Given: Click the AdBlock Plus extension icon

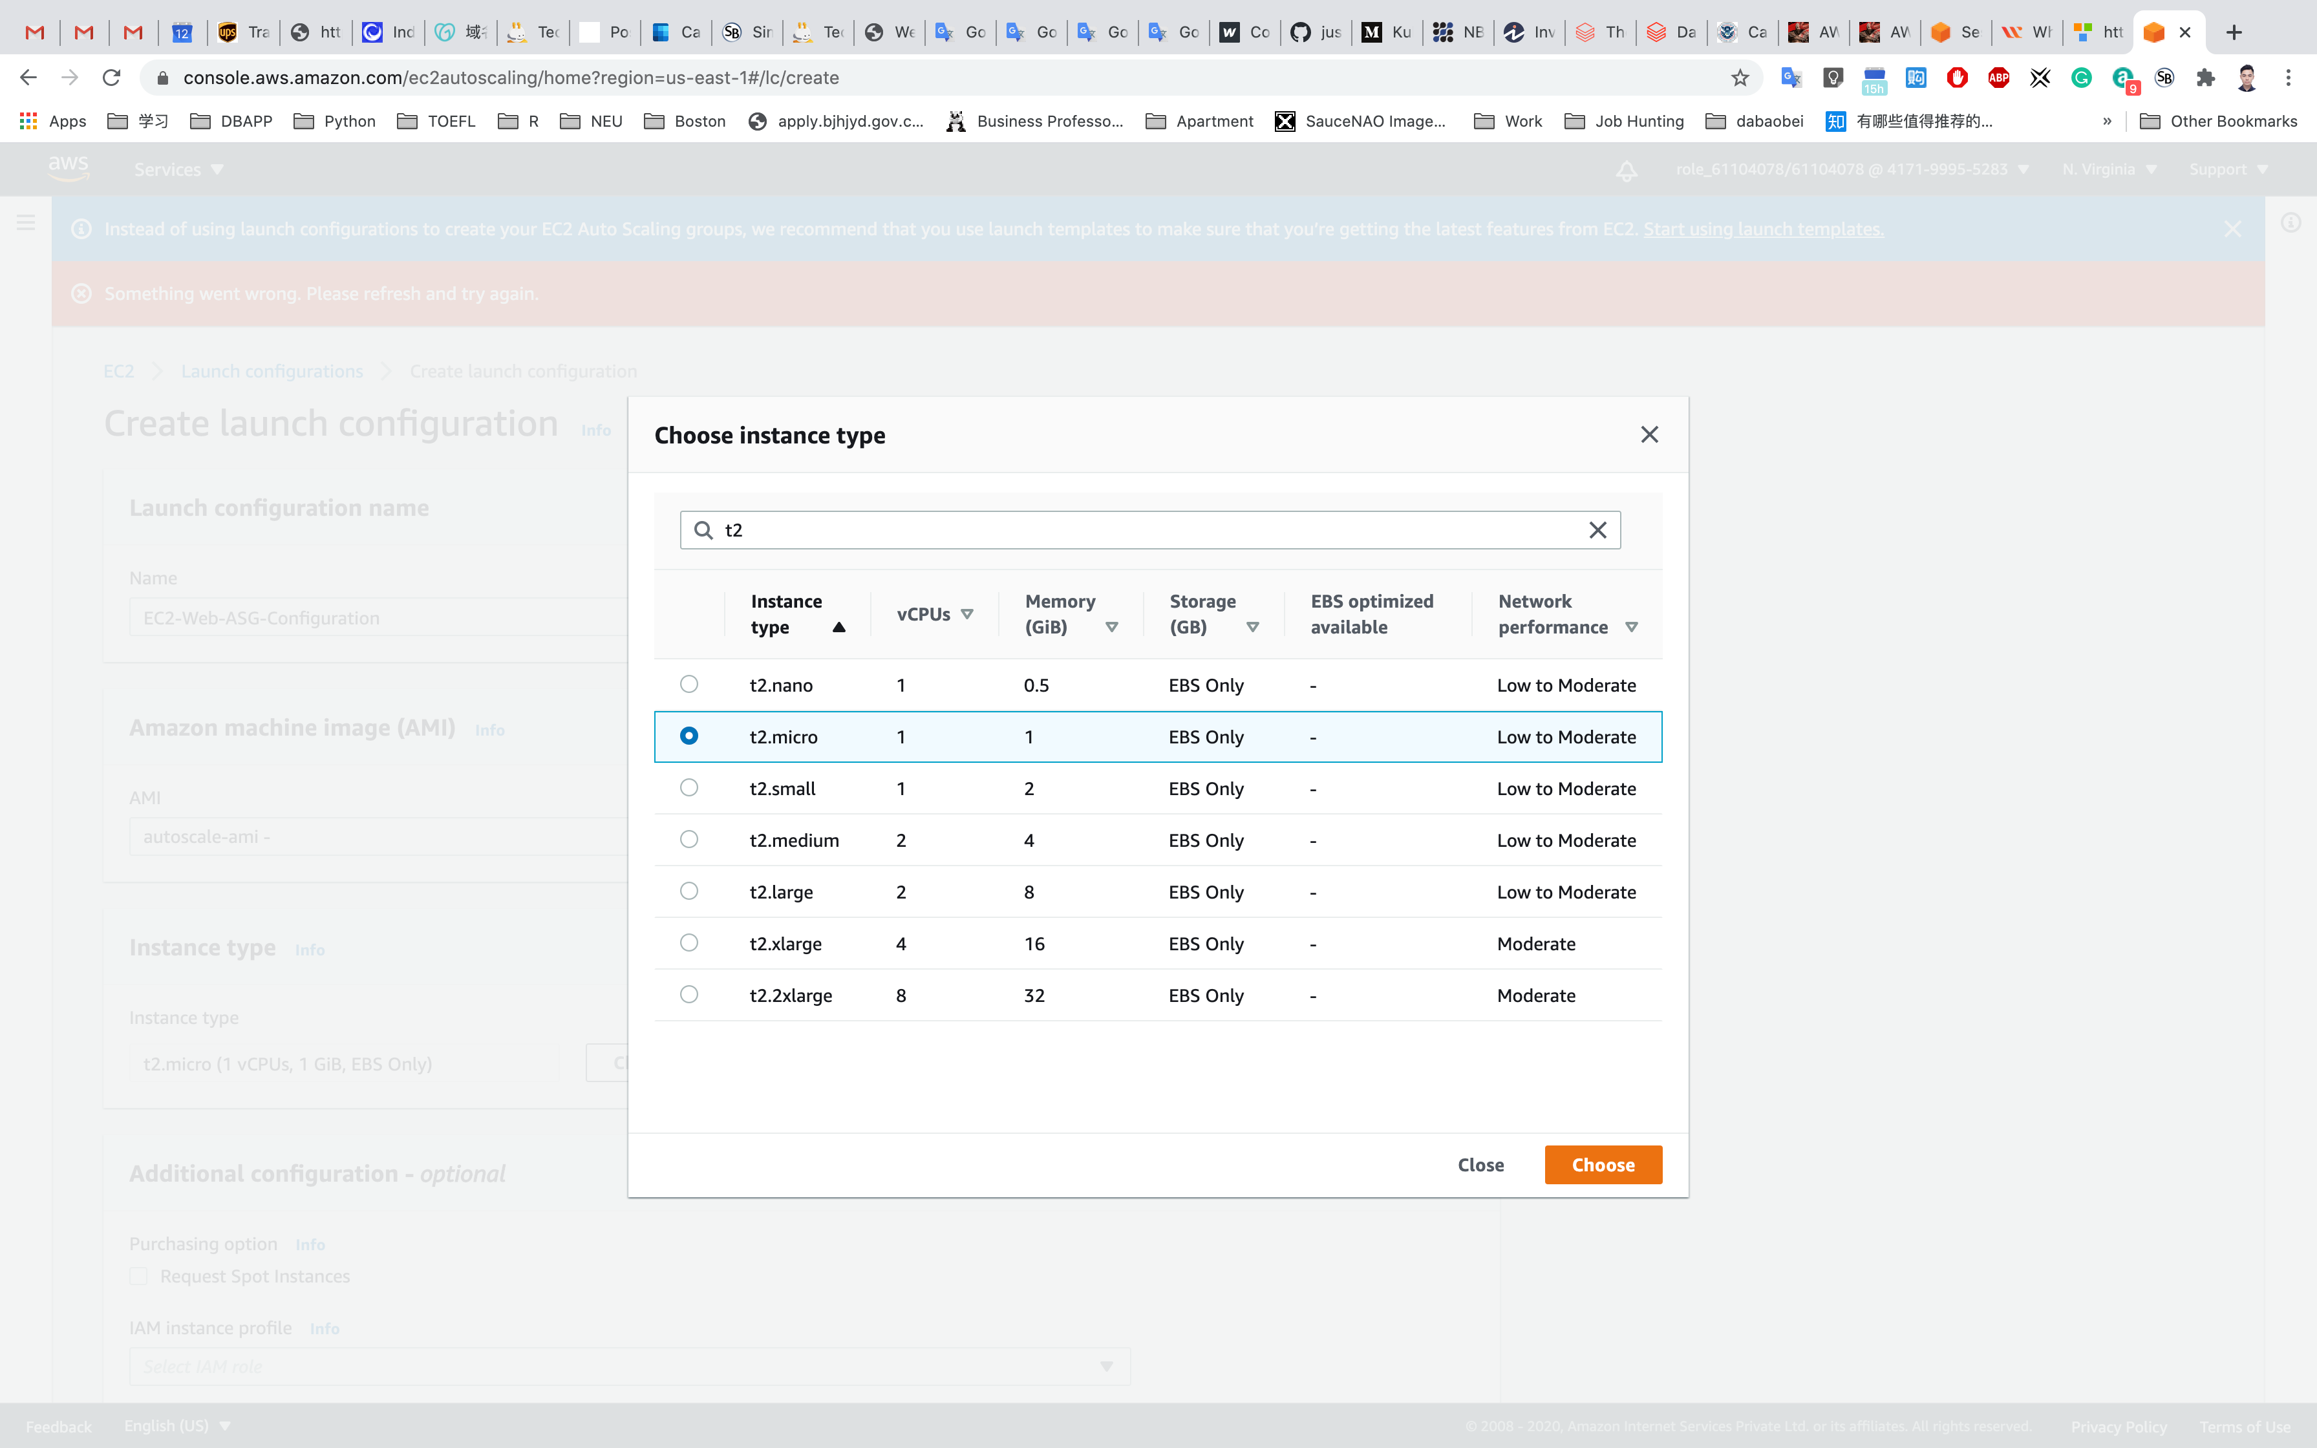Looking at the screenshot, I should click(x=1998, y=78).
